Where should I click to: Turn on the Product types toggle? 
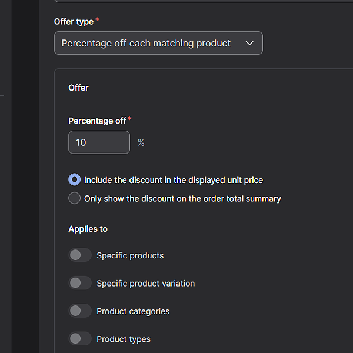80,339
